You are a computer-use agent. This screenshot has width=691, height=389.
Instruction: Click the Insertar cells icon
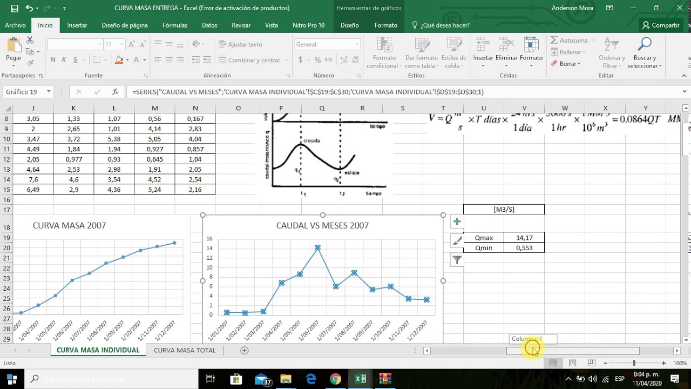483,45
